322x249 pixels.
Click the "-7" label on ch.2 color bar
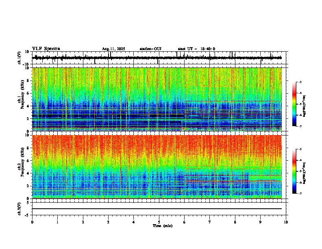(300, 193)
